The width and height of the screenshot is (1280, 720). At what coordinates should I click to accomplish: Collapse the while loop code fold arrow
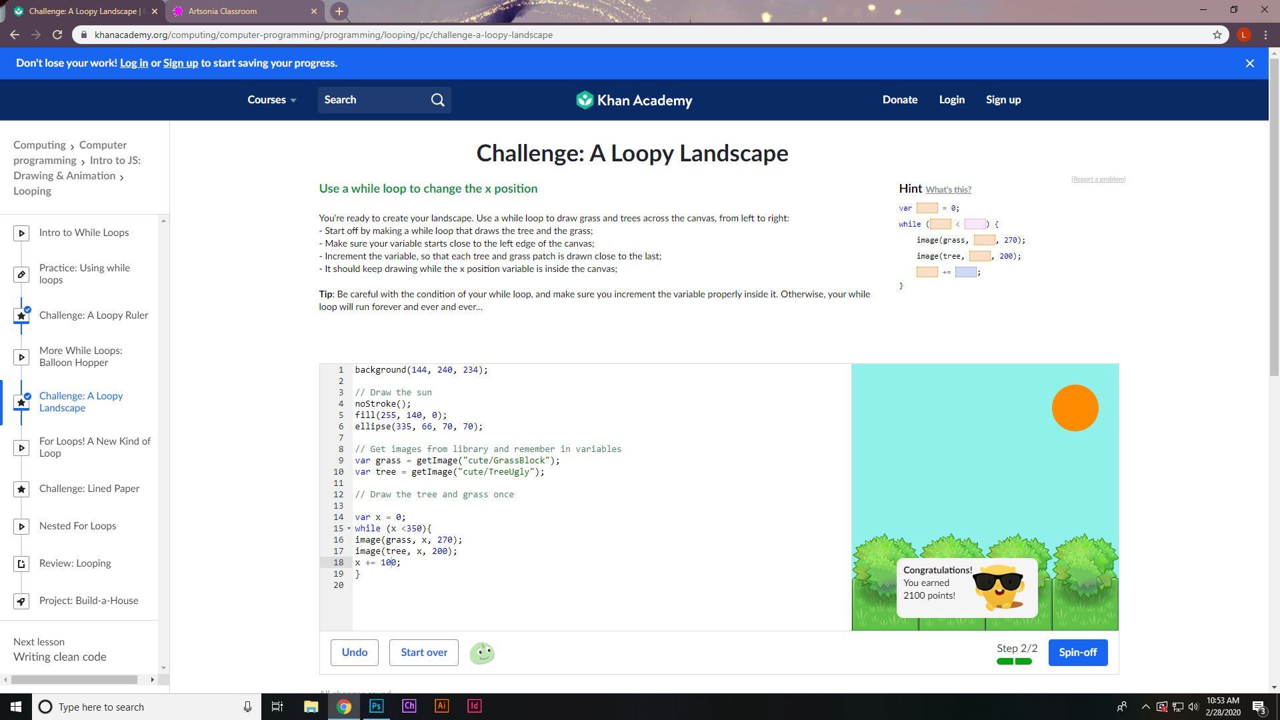click(349, 529)
